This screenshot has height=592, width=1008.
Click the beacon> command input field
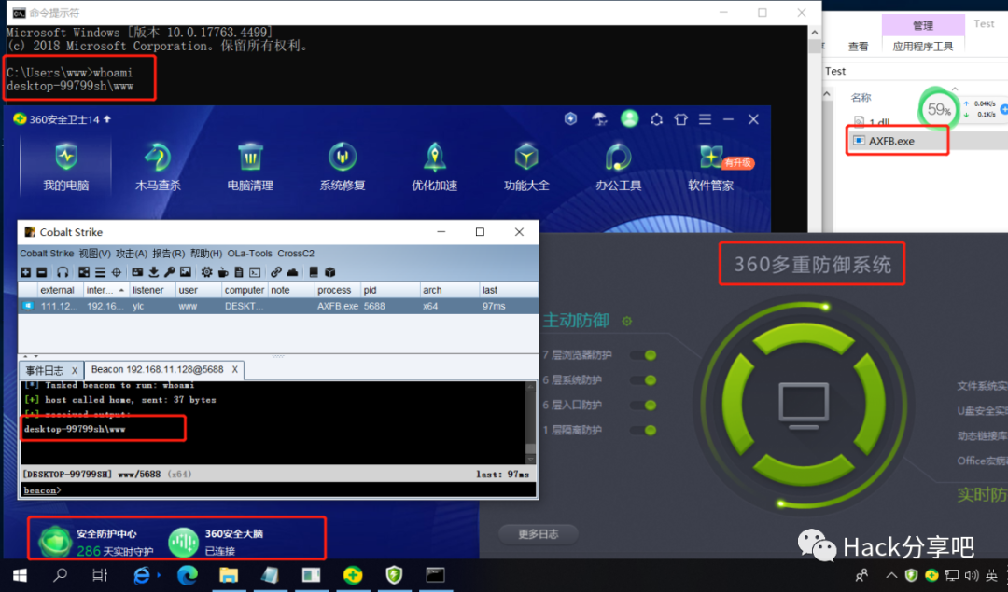pos(278,490)
